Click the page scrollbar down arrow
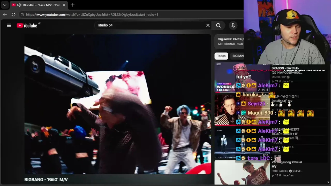Screen dimensions: 331x186 click(x=329, y=182)
